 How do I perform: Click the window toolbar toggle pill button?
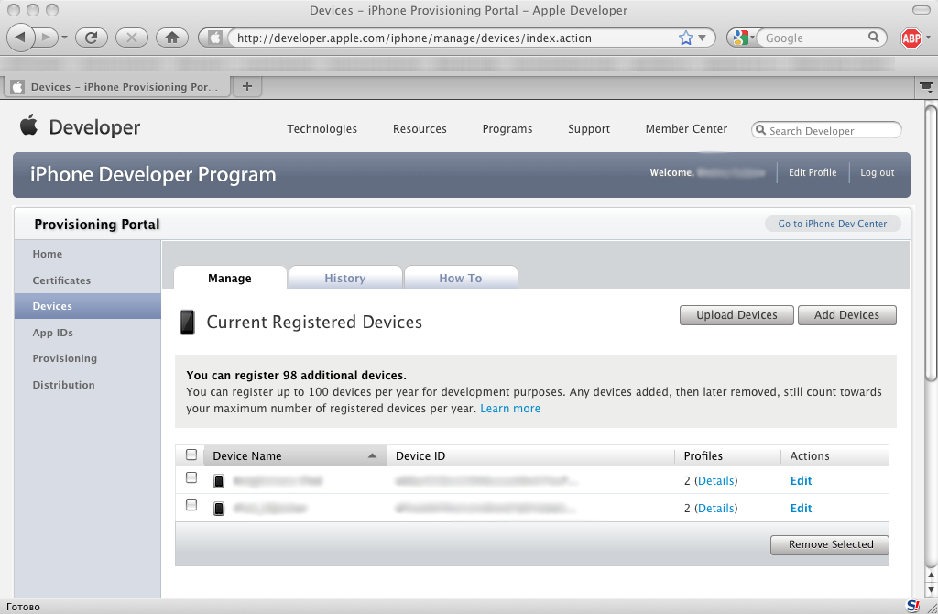coord(922,10)
